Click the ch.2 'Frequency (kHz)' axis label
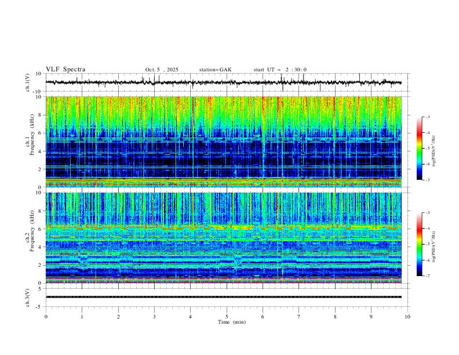The width and height of the screenshot is (459, 355). pyautogui.click(x=32, y=231)
